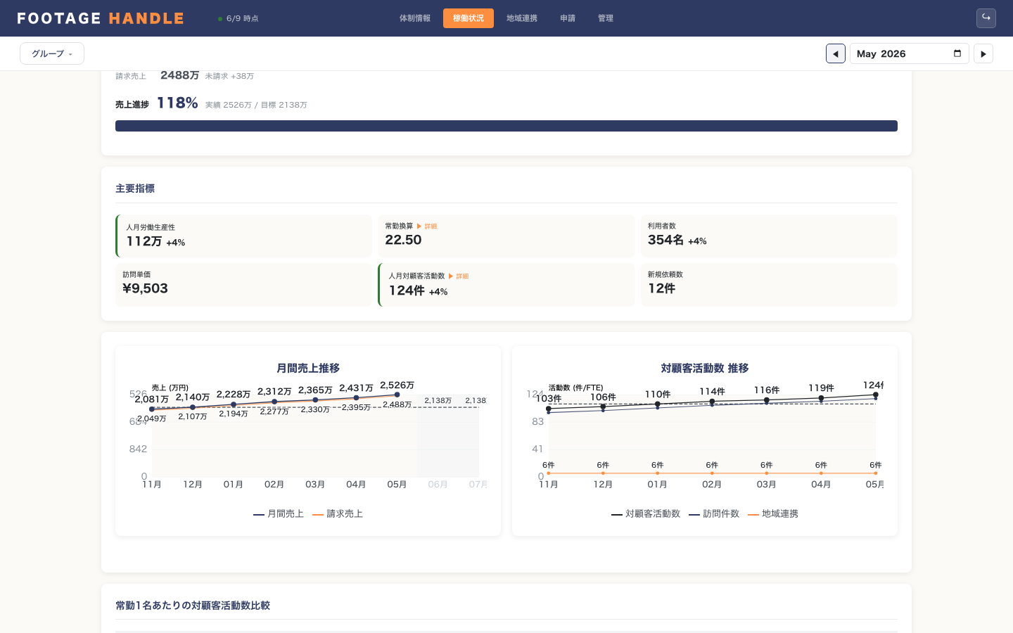Click the 2,365万 data label for 03月

(x=315, y=390)
